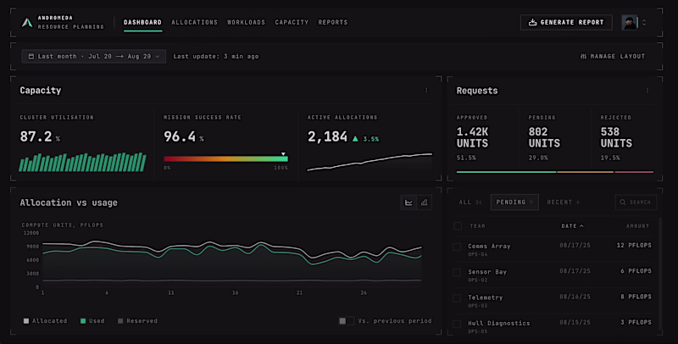Click the 87.2 % utilisation value
This screenshot has height=344, width=678.
pyautogui.click(x=40, y=137)
